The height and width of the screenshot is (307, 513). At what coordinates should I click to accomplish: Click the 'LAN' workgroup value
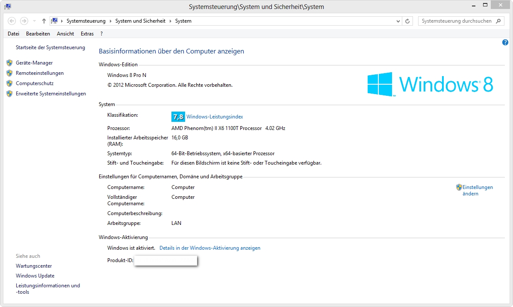tap(176, 223)
